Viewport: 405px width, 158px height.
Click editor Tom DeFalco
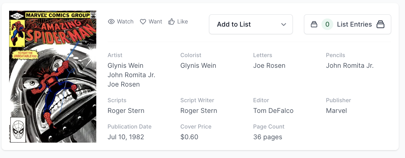(273, 111)
